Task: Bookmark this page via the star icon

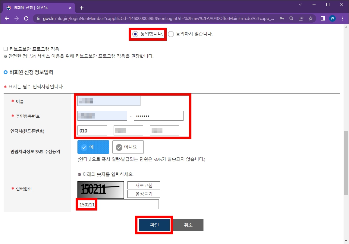Action: coord(310,18)
